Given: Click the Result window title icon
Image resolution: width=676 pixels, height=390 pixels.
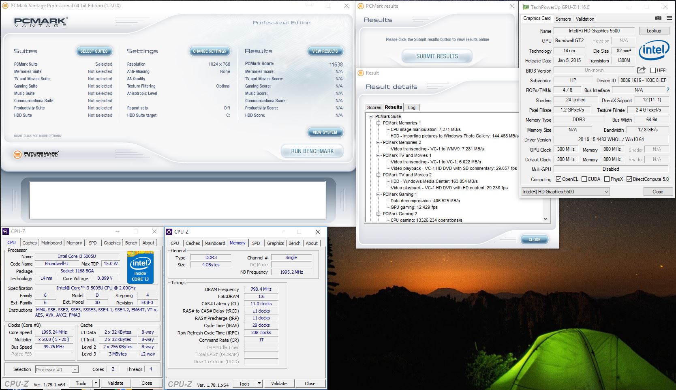Looking at the screenshot, I should (361, 73).
